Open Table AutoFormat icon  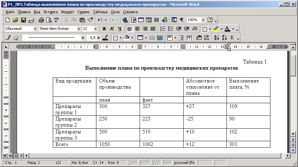(x=199, y=38)
